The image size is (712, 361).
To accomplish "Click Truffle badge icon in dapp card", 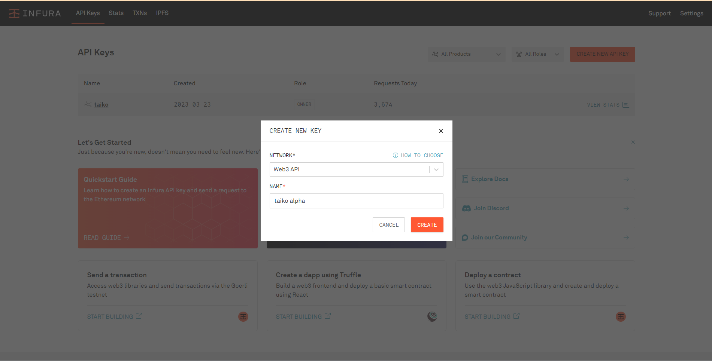I will tap(432, 317).
